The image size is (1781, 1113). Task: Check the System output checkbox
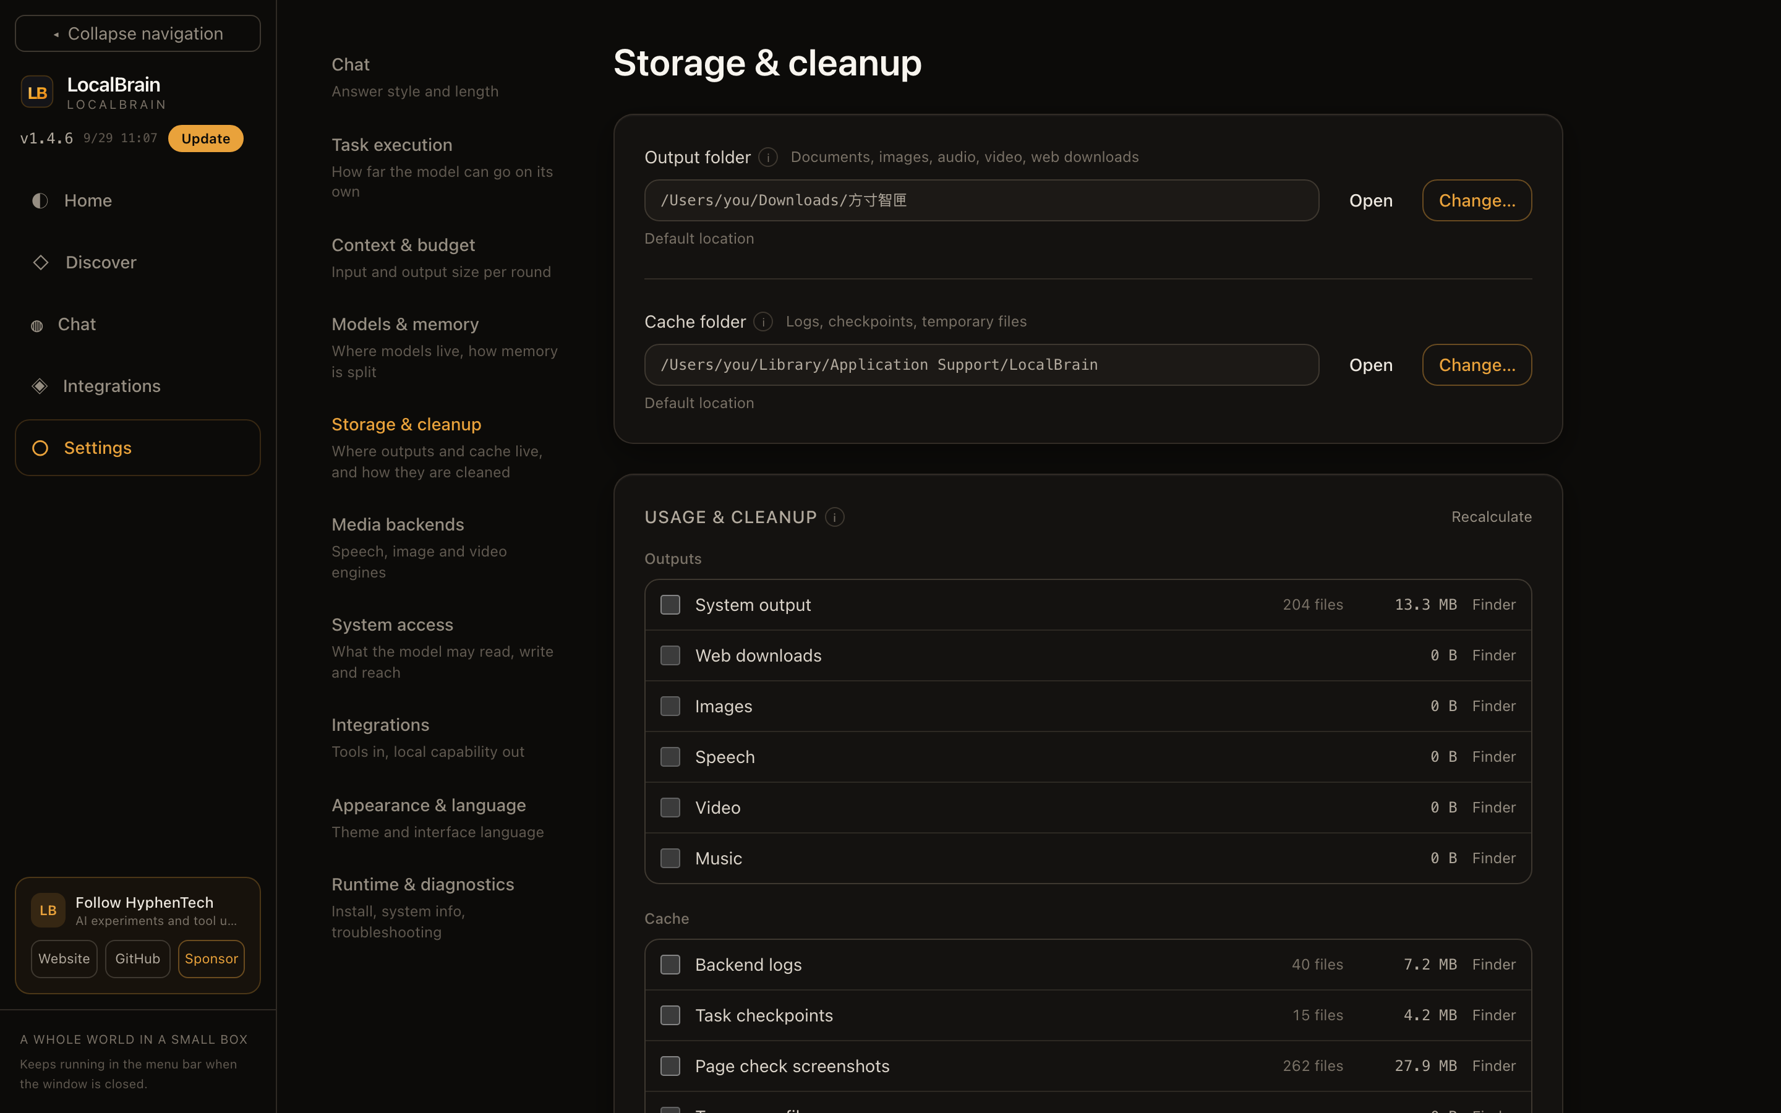(x=670, y=604)
